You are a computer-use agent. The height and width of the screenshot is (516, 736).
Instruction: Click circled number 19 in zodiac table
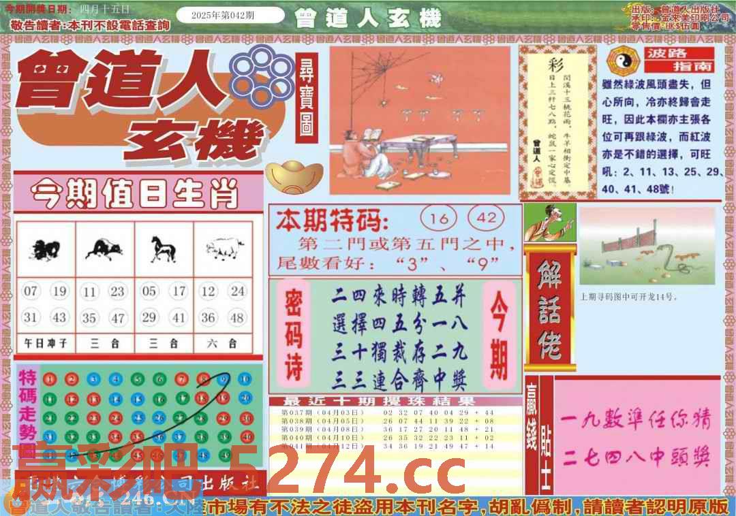(x=59, y=291)
